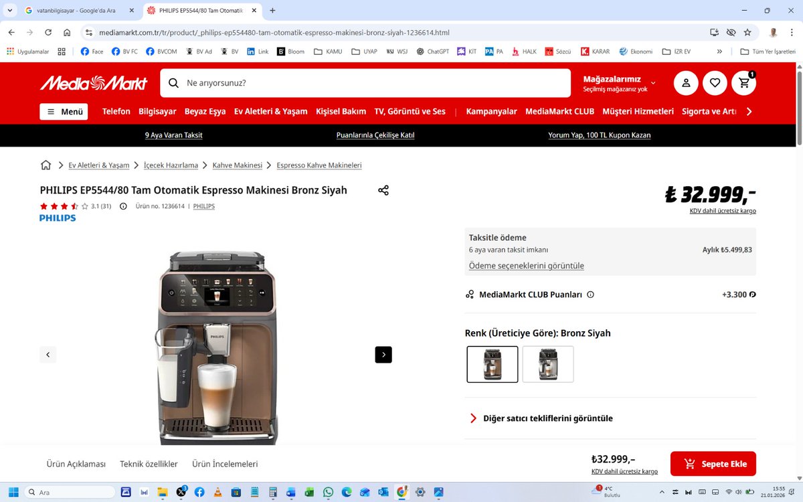Viewport: 803px width, 502px height.
Task: Open the ChatGPT bookmark
Action: tap(432, 52)
